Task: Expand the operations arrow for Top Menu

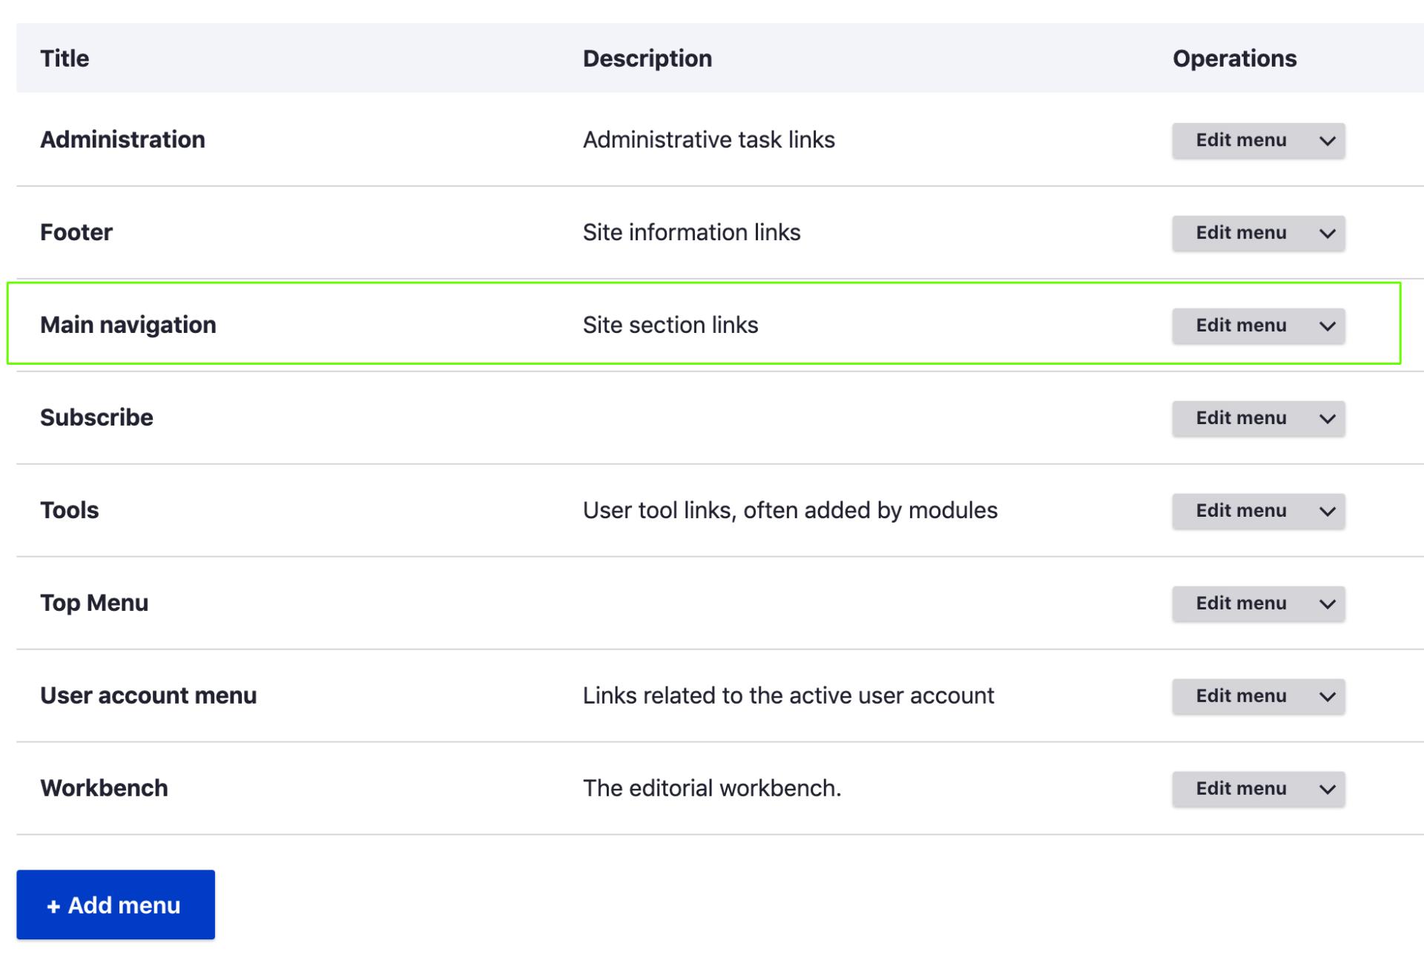Action: 1328,604
